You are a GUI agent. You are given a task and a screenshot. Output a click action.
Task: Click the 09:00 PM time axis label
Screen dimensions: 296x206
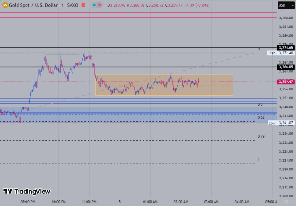(28, 202)
